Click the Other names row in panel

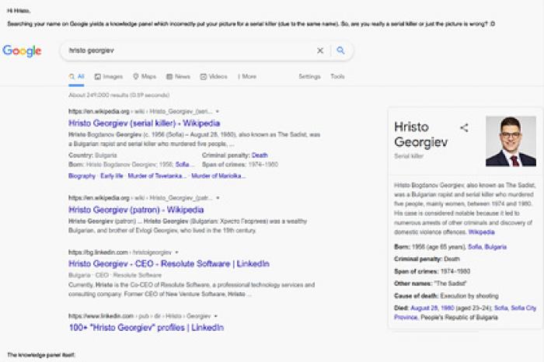pyautogui.click(x=431, y=284)
